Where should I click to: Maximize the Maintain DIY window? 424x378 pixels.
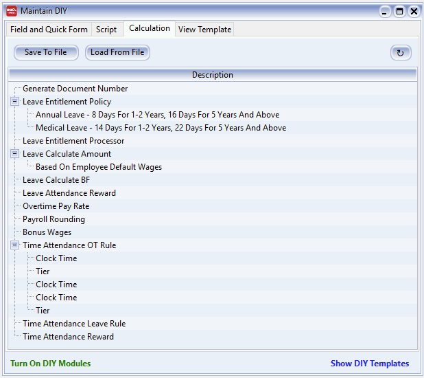[x=399, y=12]
